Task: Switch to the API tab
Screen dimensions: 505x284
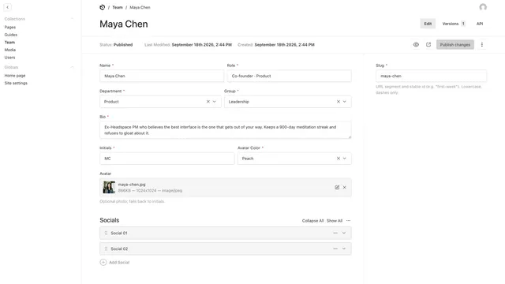Action: pos(480,24)
